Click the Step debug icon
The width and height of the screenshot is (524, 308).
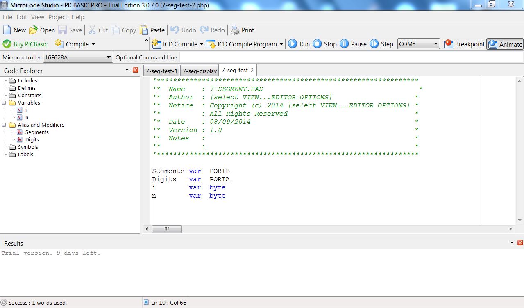pyautogui.click(x=374, y=44)
